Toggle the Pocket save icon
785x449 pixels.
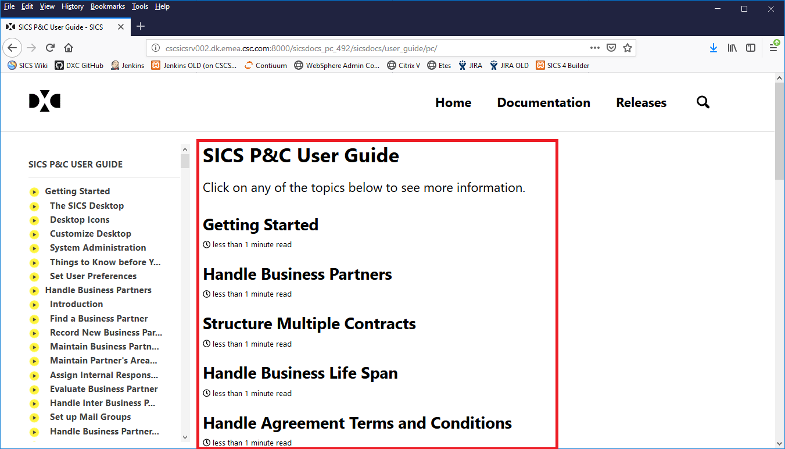[611, 48]
